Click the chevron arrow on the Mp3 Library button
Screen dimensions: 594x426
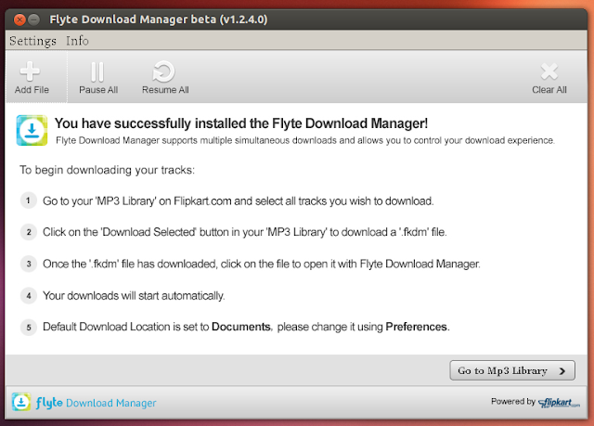click(562, 371)
